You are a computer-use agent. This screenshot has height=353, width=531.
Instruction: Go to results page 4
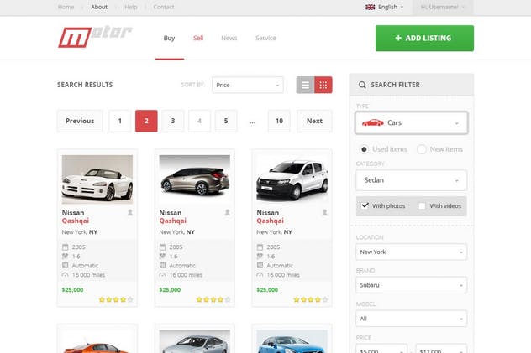point(199,121)
